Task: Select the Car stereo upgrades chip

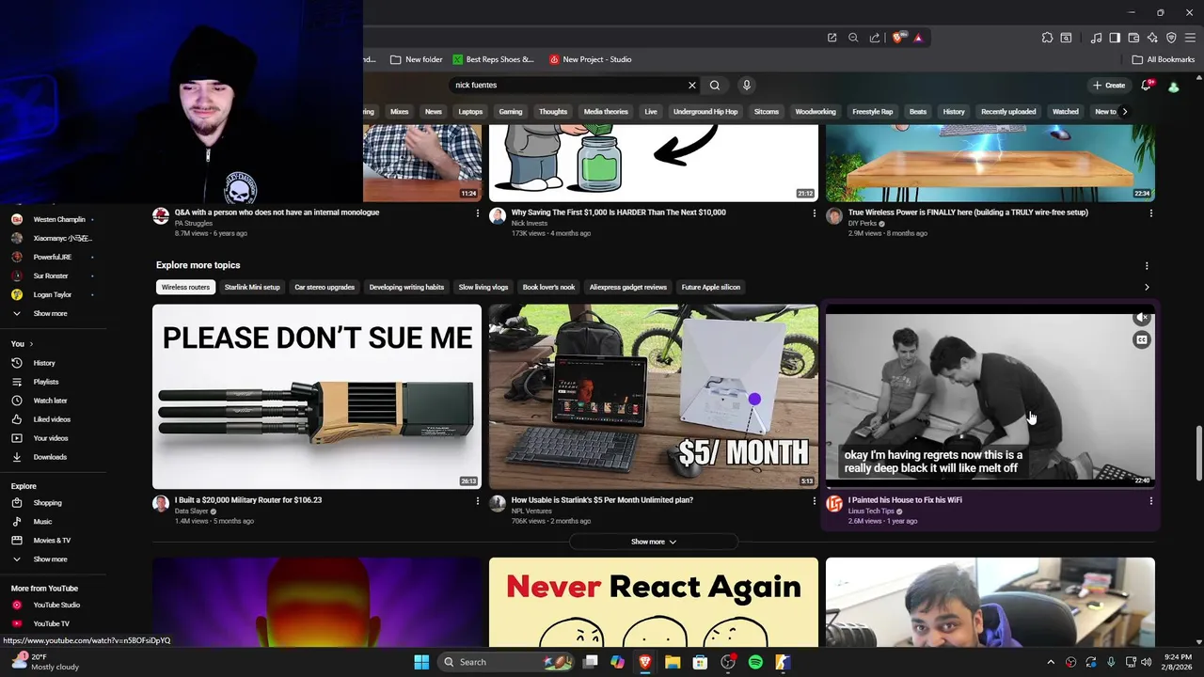Action: coord(325,287)
